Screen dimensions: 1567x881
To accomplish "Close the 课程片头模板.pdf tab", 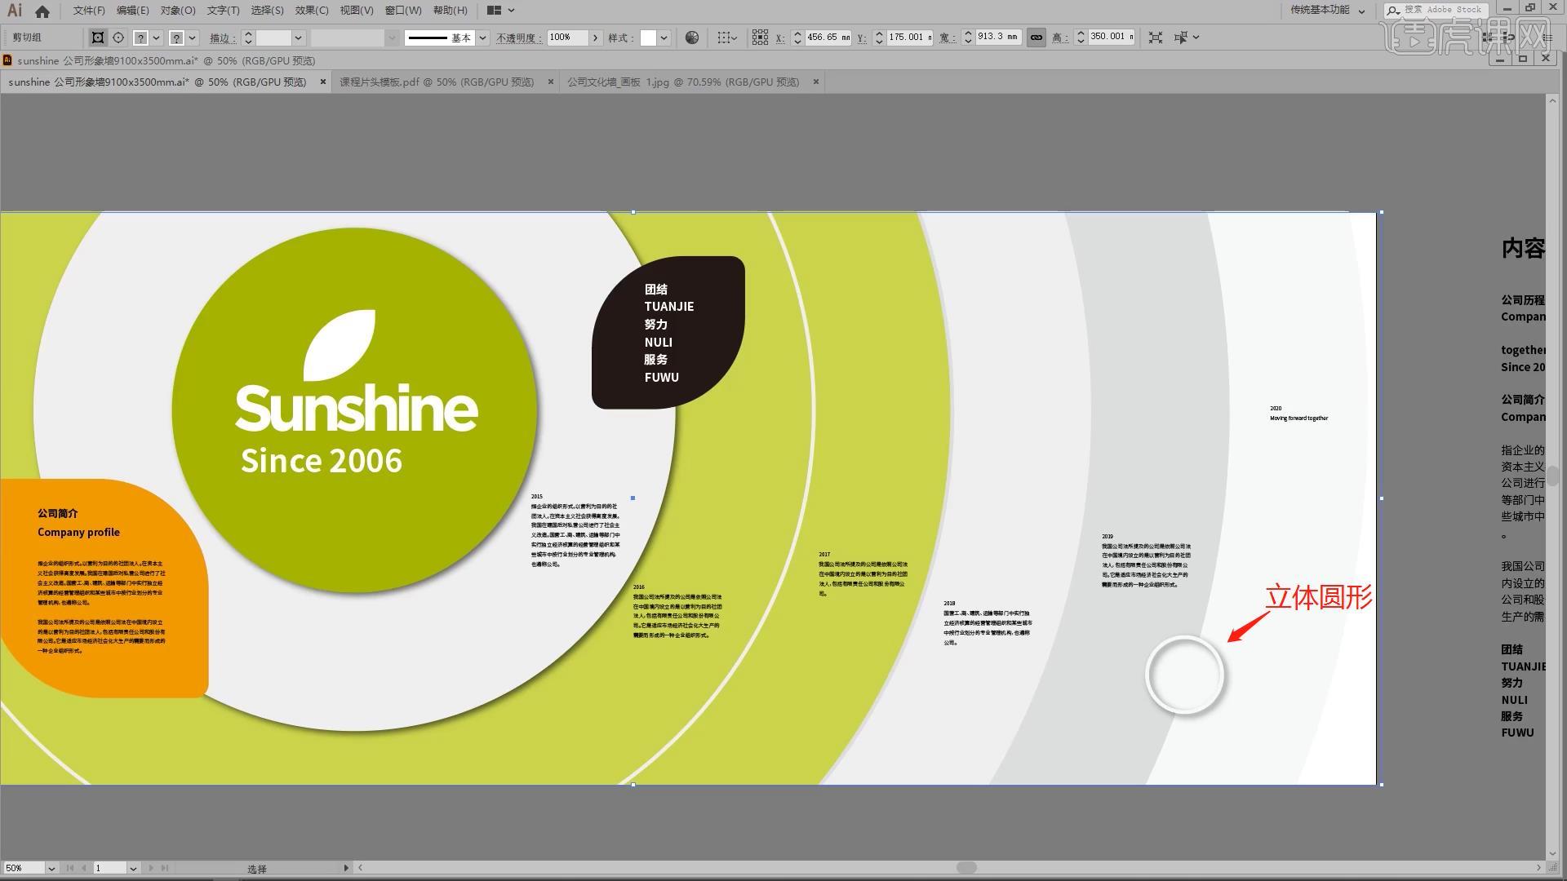I will click(551, 82).
